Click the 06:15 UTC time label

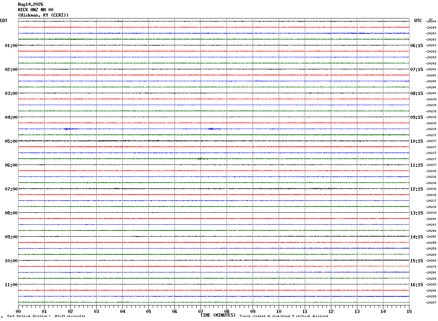[416, 46]
